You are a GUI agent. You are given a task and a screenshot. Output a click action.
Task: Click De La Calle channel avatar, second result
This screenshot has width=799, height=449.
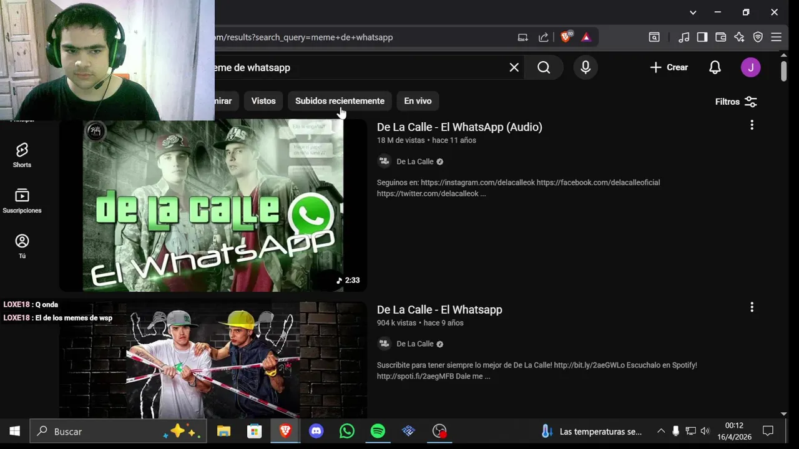point(385,344)
